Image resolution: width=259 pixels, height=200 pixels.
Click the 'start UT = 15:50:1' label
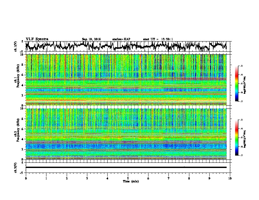pos(158,39)
